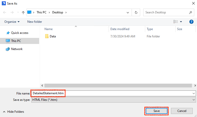Viewport: 197px width, 117px height.
Task: Click the Back navigation arrow
Action: pyautogui.click(x=5, y=12)
